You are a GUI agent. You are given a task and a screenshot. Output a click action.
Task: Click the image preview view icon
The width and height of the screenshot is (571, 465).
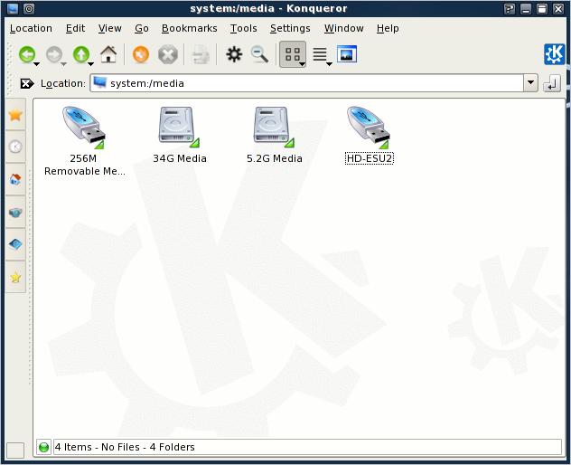coord(347,54)
